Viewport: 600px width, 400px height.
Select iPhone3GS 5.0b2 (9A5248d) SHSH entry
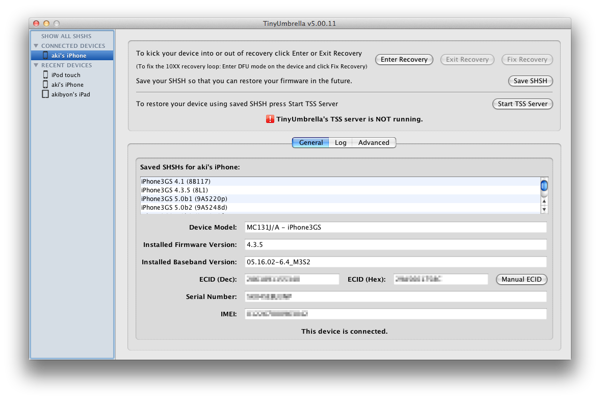pos(340,207)
